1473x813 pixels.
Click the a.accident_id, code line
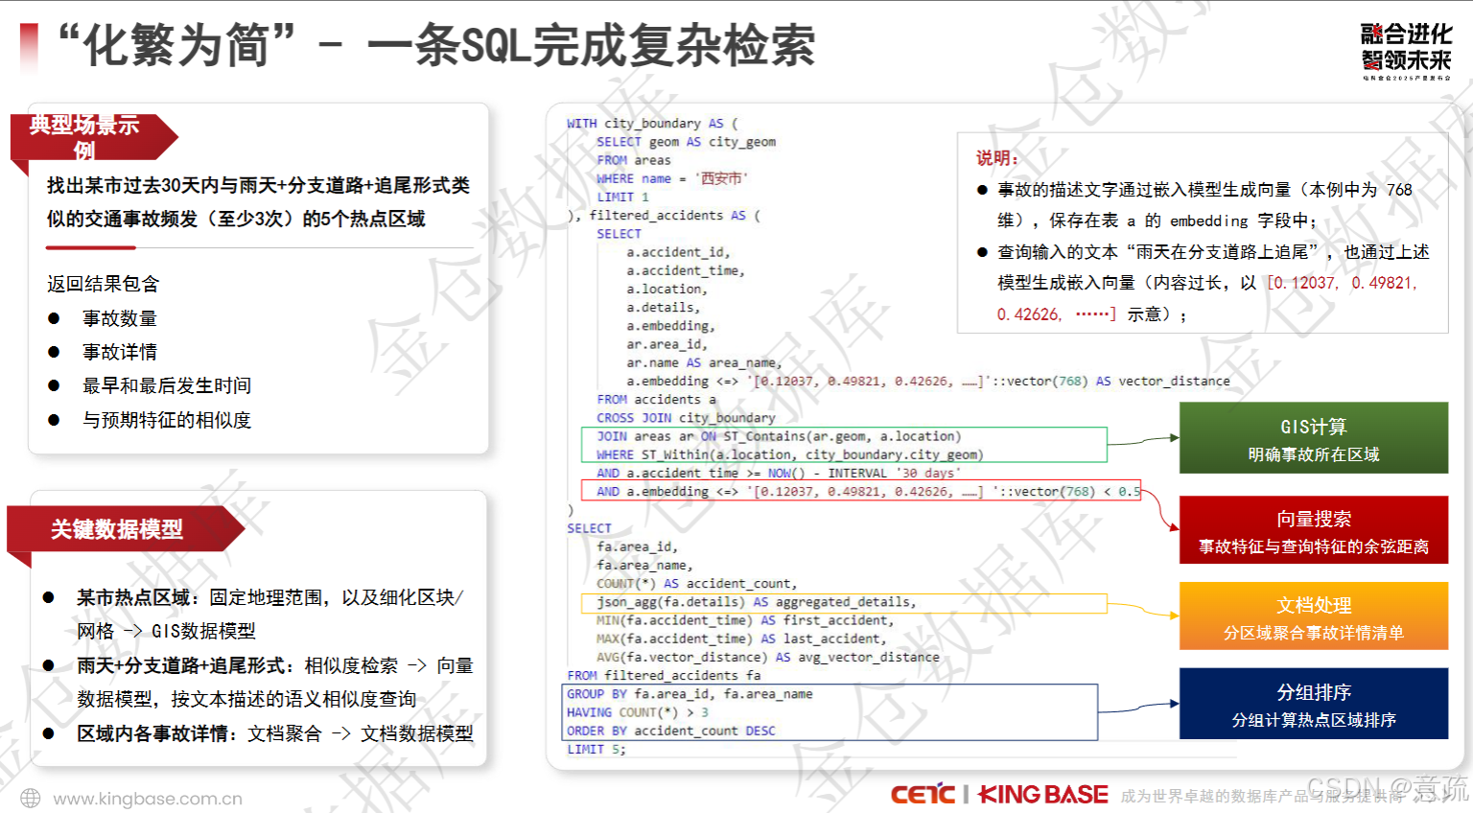(x=678, y=252)
